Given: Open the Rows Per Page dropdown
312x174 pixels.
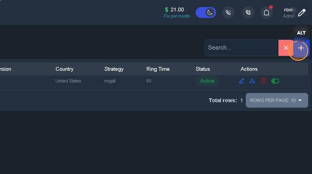Looking at the screenshot, I should click(x=277, y=100).
